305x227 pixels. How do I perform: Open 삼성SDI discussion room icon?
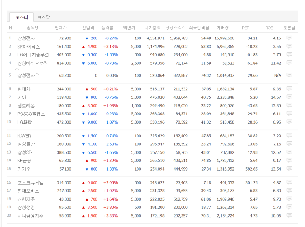click(290, 152)
